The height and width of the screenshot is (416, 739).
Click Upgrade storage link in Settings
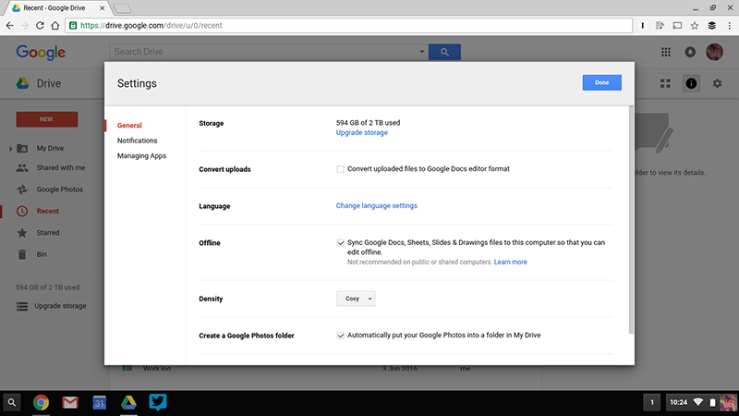(x=362, y=132)
